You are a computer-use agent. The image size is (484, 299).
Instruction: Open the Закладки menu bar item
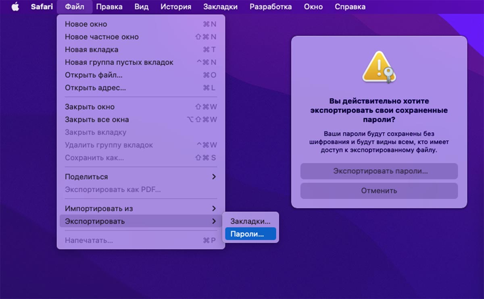pyautogui.click(x=220, y=7)
